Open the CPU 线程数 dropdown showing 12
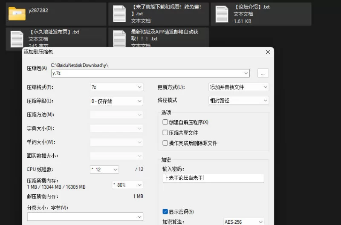 104,169
